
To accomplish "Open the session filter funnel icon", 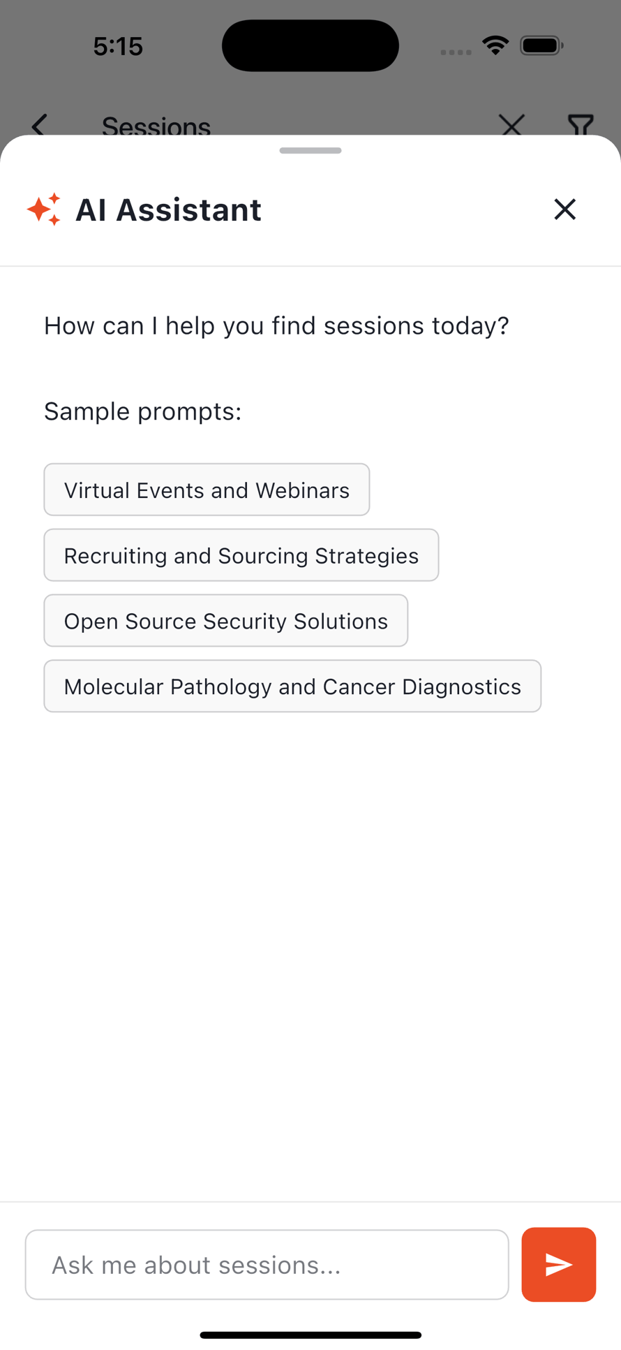I will tap(580, 126).
